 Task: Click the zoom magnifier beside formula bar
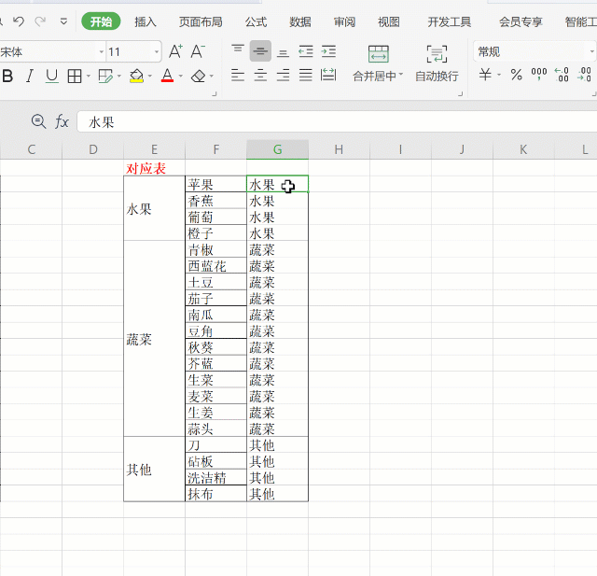(38, 121)
